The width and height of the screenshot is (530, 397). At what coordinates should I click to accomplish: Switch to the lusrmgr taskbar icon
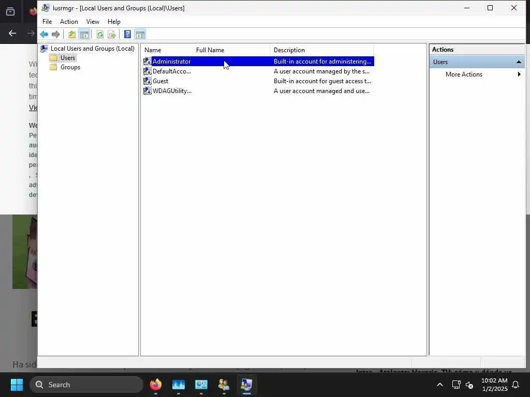(247, 385)
